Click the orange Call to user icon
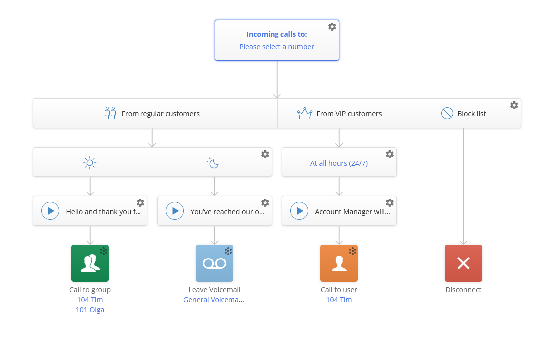The height and width of the screenshot is (346, 555). pyautogui.click(x=339, y=263)
